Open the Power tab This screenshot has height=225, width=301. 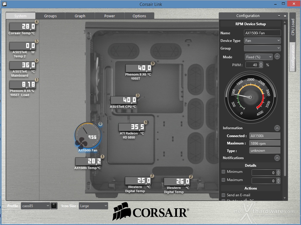click(110, 16)
